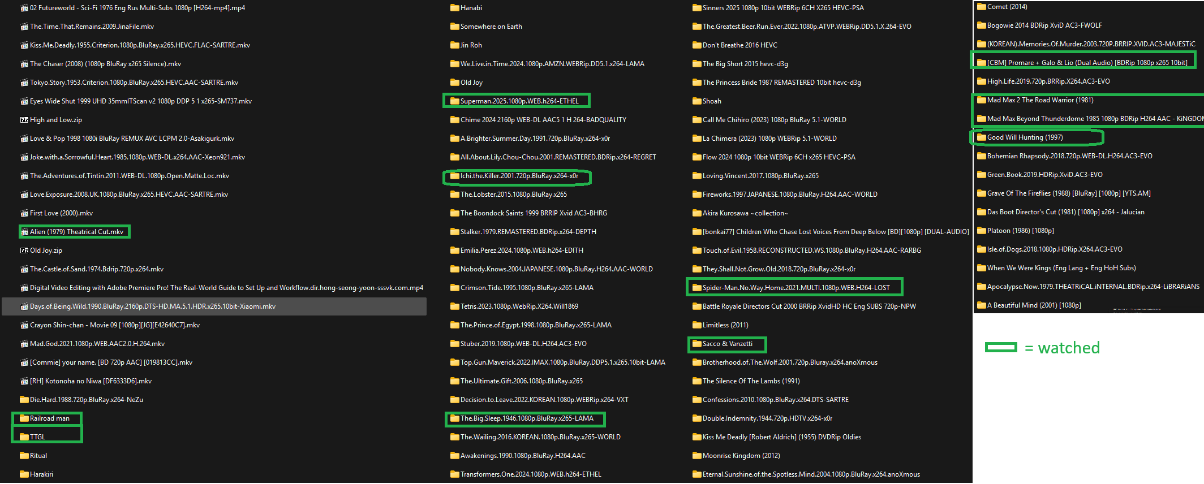Viewport: 1204px width, 484px height.
Task: Click the folder icon of Platoon (1986)
Action: [x=982, y=231]
